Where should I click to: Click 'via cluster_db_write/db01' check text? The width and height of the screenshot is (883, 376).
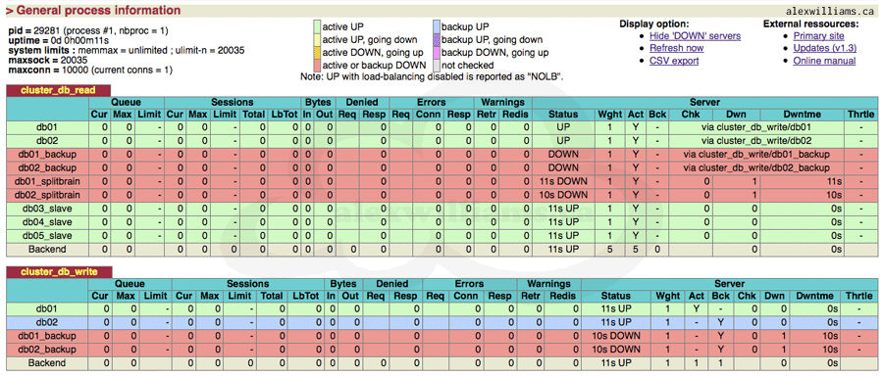click(x=756, y=127)
